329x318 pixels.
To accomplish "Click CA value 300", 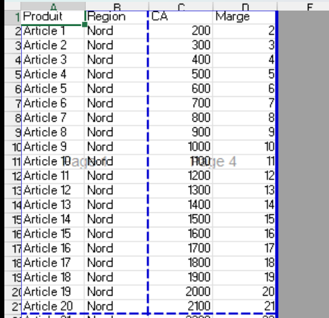I will (181, 46).
